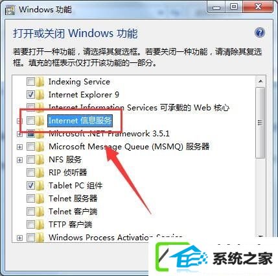Click the Windows 功能 title bar icon

click(10, 10)
